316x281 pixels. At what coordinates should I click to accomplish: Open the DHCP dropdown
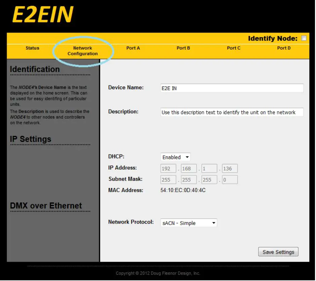click(x=175, y=157)
